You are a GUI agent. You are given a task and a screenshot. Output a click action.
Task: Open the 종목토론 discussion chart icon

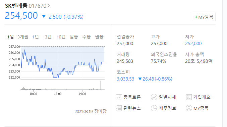coord(119,97)
